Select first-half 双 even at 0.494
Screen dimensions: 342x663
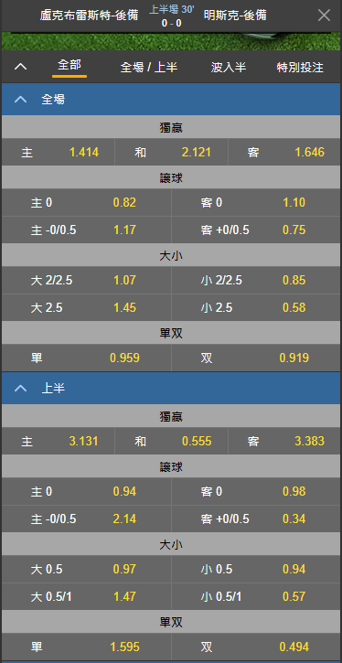pos(256,647)
